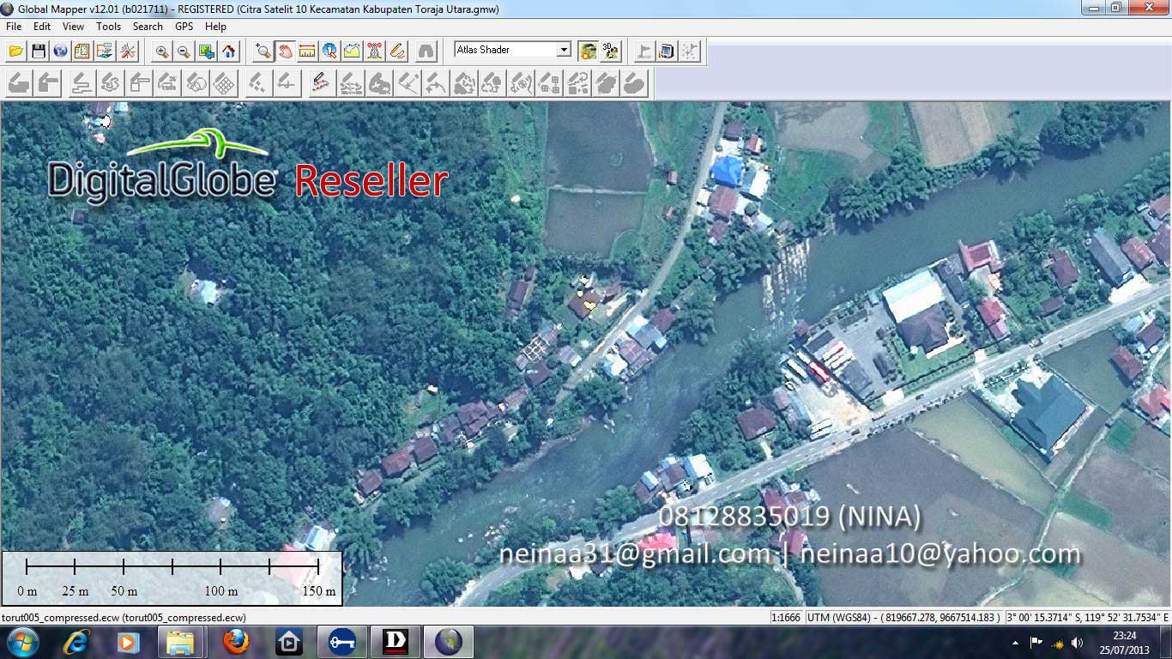
Task: Launch Internet Explorer from the taskbar
Action: pos(74,641)
